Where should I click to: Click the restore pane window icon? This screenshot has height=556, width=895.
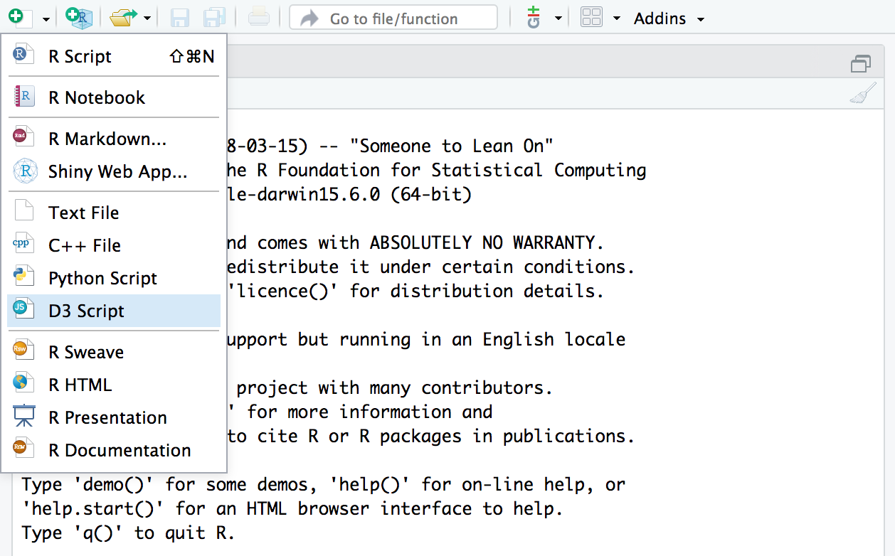pos(861,65)
